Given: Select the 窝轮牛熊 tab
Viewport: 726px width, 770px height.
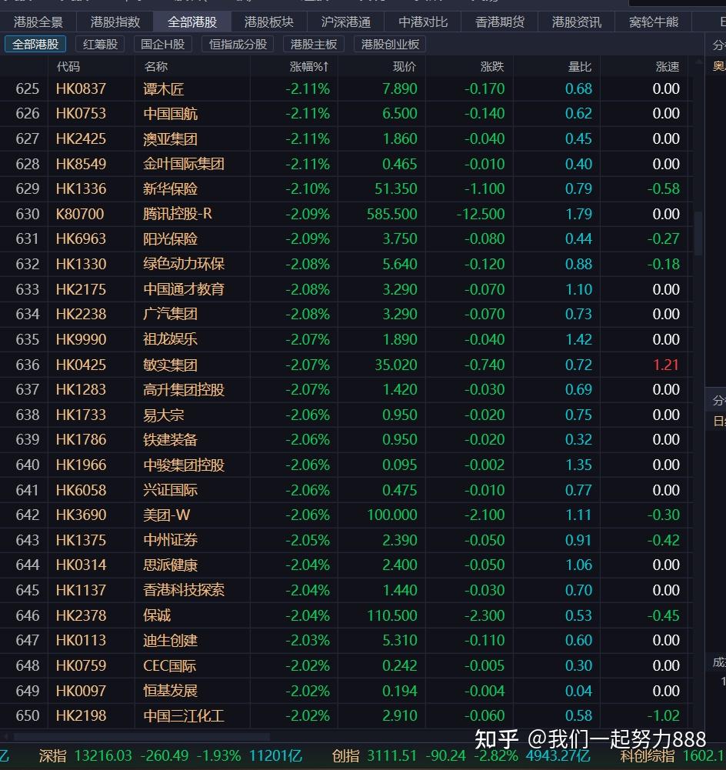Looking at the screenshot, I should 654,22.
